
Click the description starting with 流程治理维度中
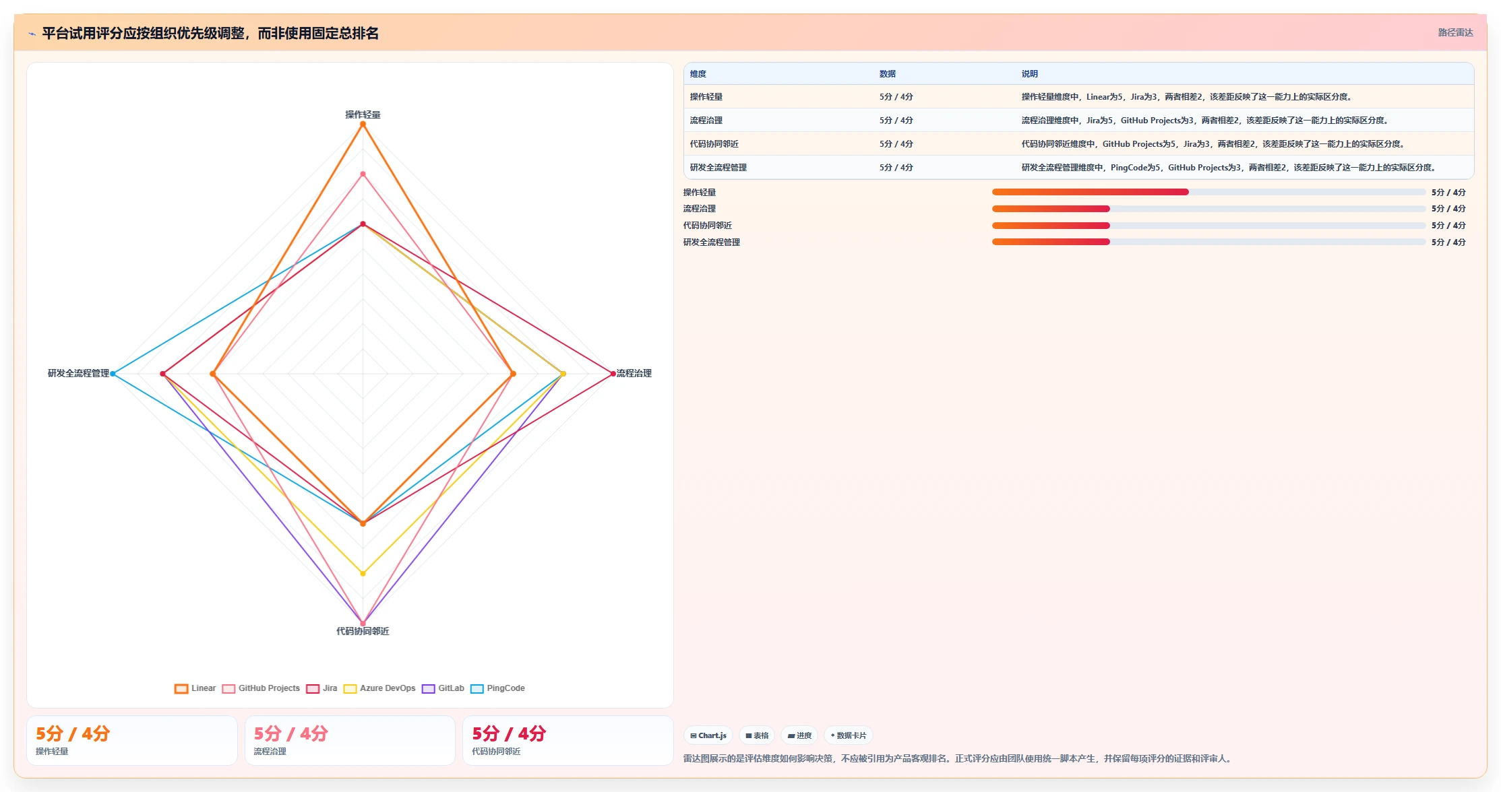1206,121
